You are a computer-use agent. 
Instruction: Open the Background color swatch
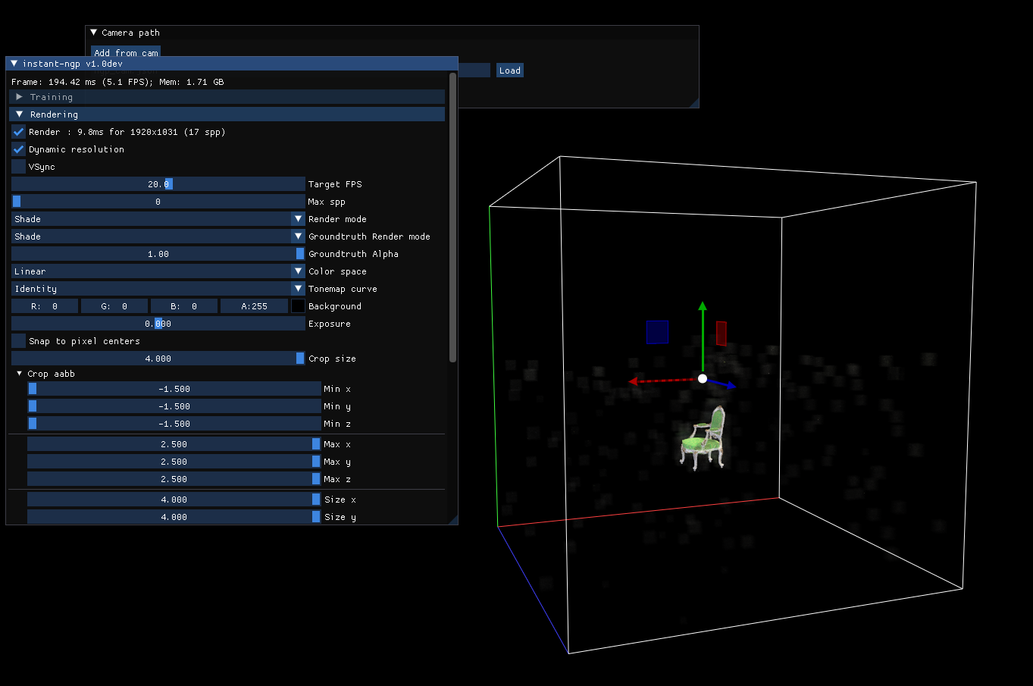click(298, 305)
